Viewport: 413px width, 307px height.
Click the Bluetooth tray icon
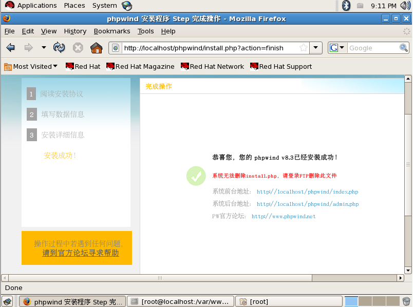(346, 6)
